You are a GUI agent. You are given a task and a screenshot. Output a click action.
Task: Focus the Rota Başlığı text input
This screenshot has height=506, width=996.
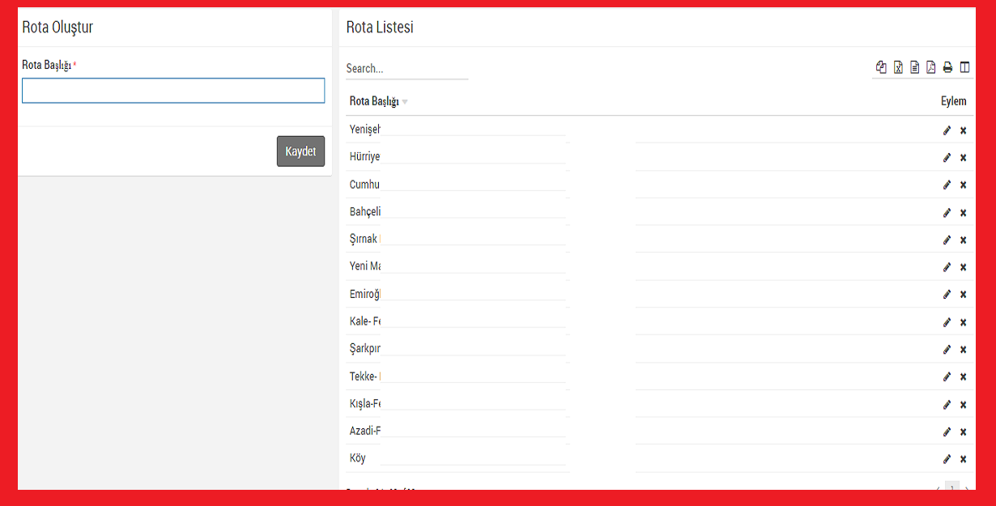click(173, 91)
